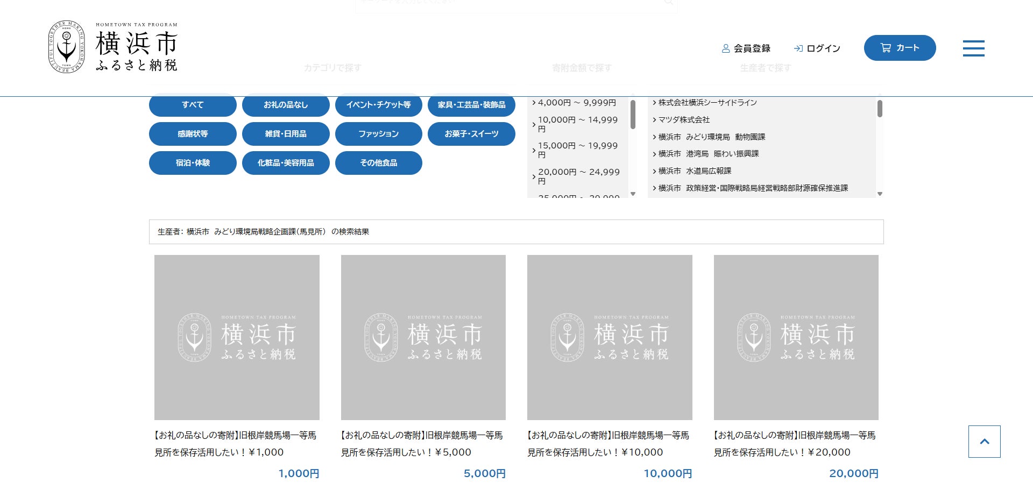Select the お礼の品なし category
1033x490 pixels.
(x=286, y=105)
